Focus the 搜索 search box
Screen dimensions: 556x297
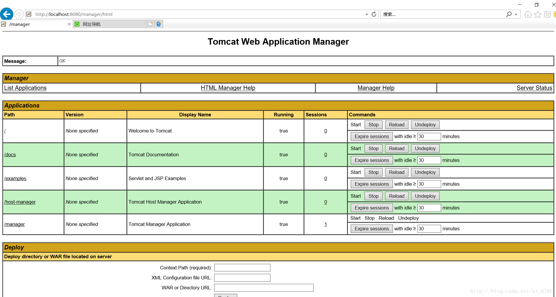[x=443, y=14]
